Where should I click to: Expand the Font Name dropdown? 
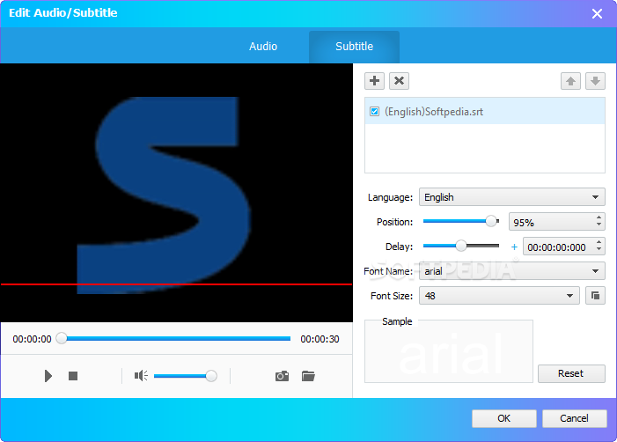pyautogui.click(x=512, y=271)
